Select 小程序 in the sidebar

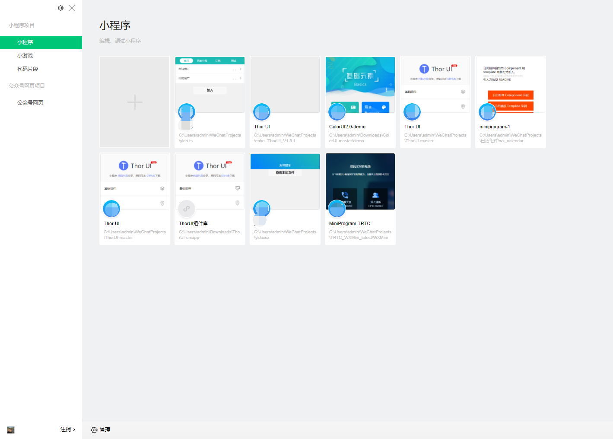(41, 42)
